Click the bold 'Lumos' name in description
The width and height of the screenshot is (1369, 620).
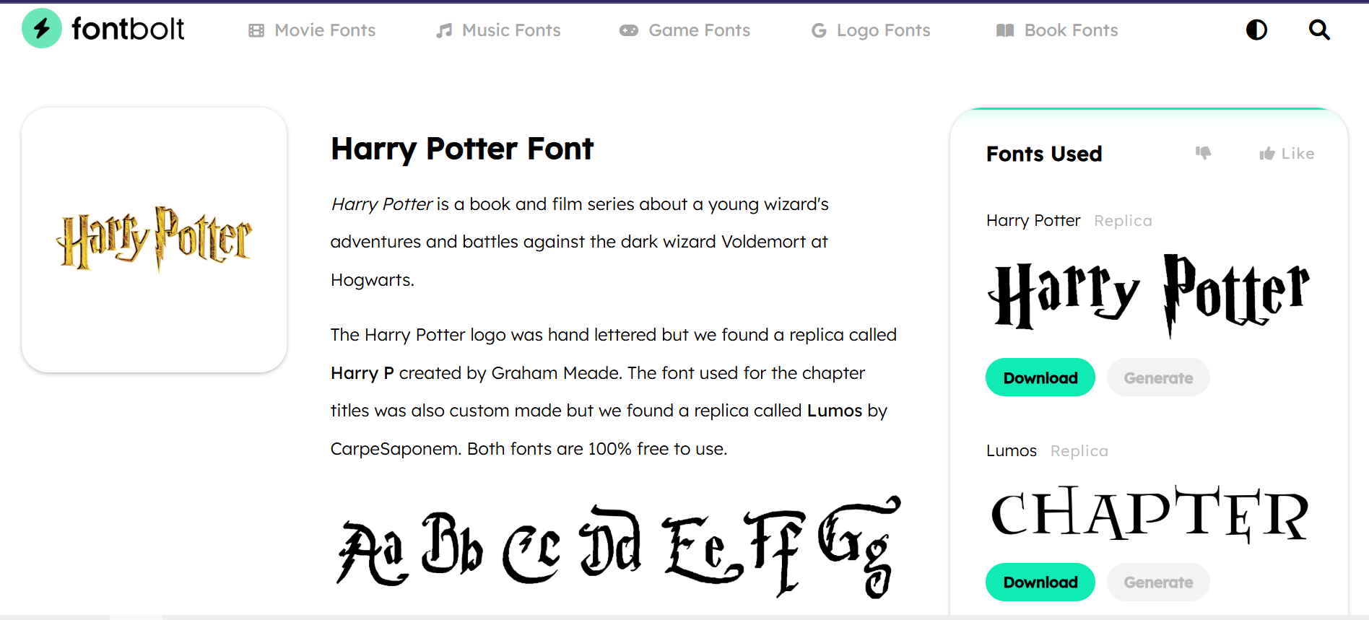click(835, 411)
